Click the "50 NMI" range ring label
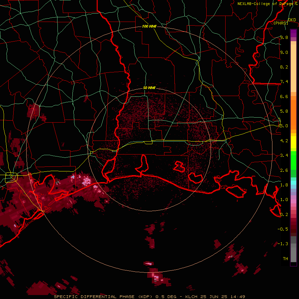This screenshot has height=299, width=299. click(149, 88)
